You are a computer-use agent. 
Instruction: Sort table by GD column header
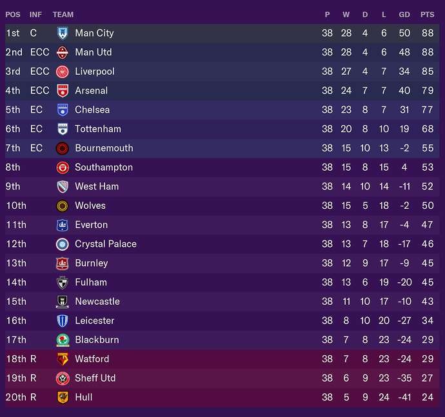[404, 14]
